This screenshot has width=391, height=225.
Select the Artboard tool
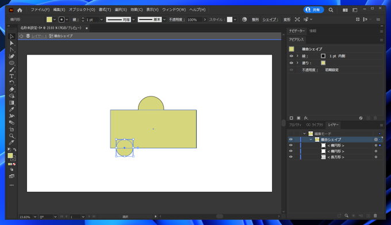click(11, 129)
